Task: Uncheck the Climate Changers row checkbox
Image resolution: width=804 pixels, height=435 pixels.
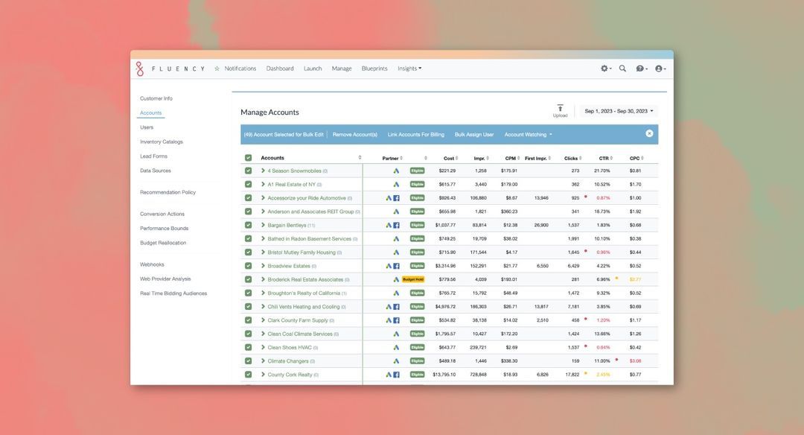Action: tap(249, 359)
